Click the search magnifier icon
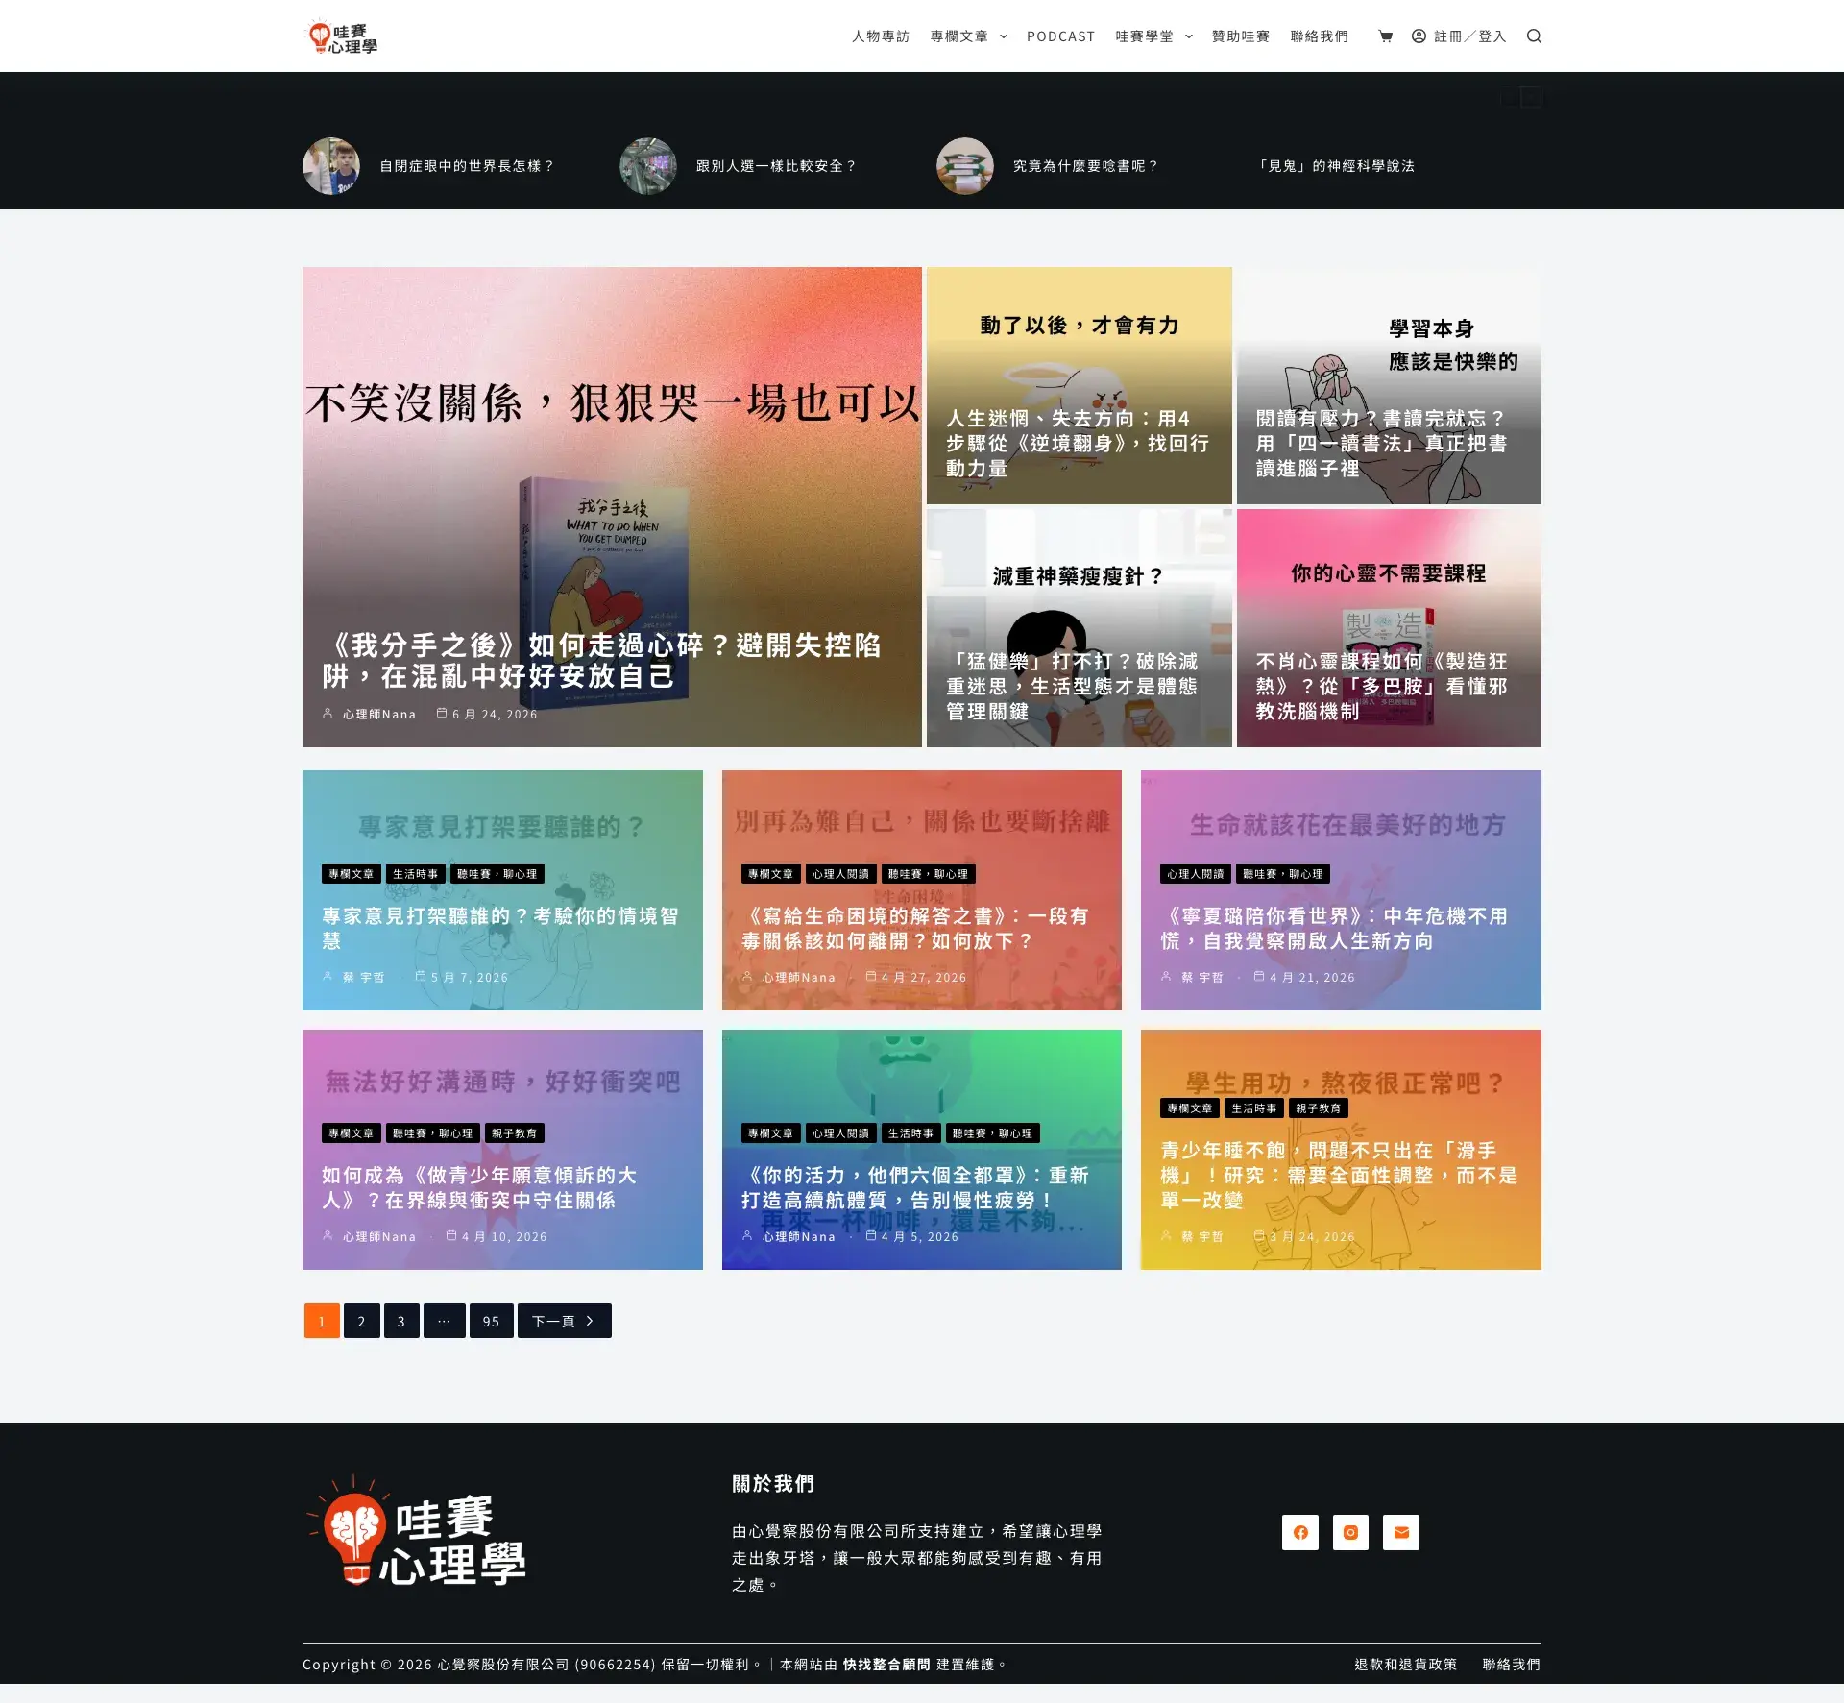 (x=1534, y=36)
